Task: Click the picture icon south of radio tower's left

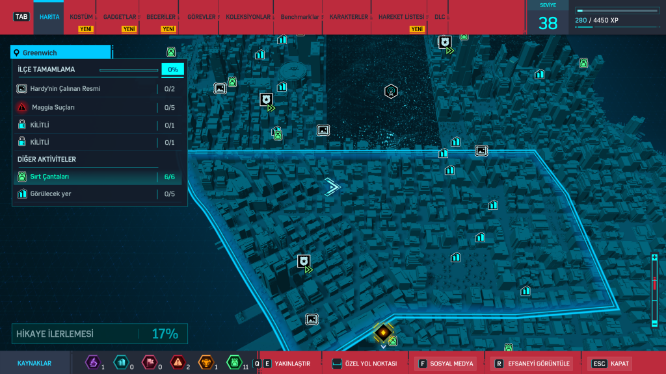Action: click(x=323, y=130)
